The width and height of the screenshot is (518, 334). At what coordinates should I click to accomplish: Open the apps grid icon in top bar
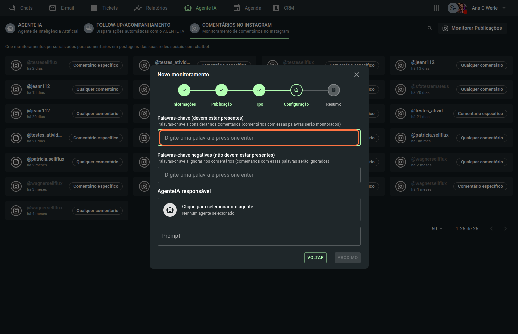[x=436, y=8]
